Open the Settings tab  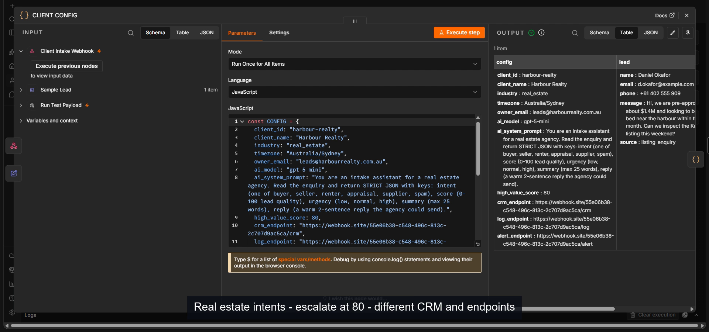coord(279,32)
